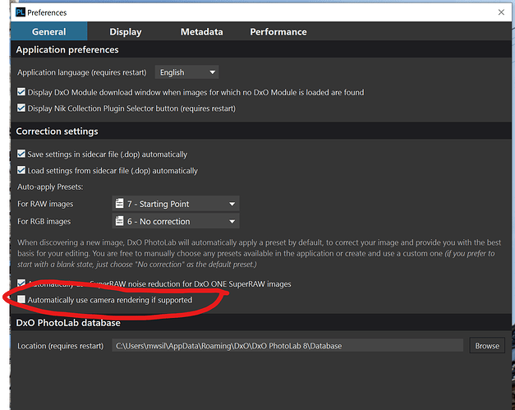Screen dimensions: 515x410
Task: Click the Preferences window title text
Action: click(47, 13)
